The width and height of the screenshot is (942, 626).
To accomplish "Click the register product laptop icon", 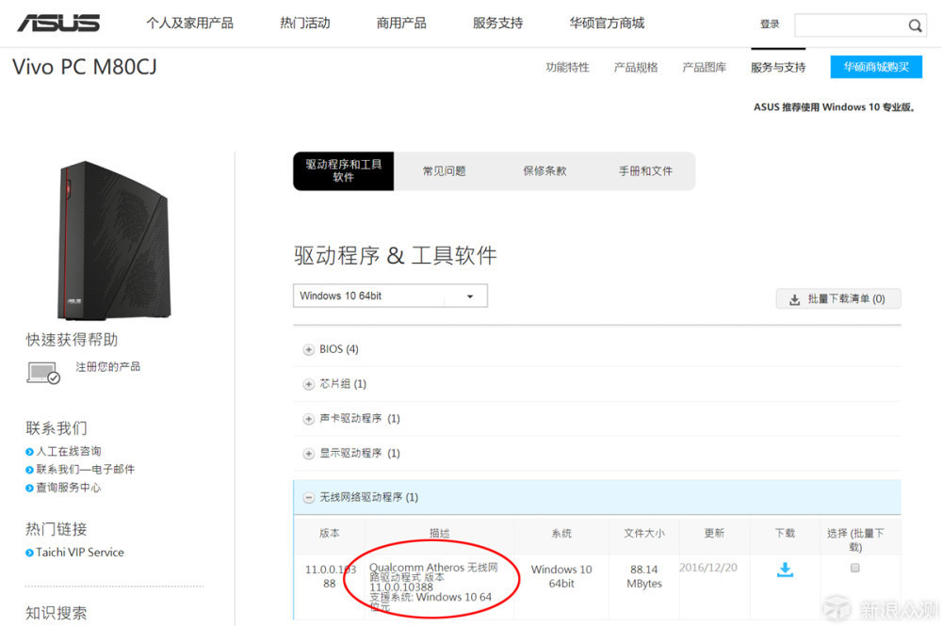I will point(43,372).
